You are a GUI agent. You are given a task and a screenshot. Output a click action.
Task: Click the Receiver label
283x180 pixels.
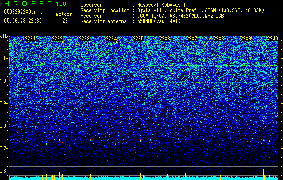(91, 16)
